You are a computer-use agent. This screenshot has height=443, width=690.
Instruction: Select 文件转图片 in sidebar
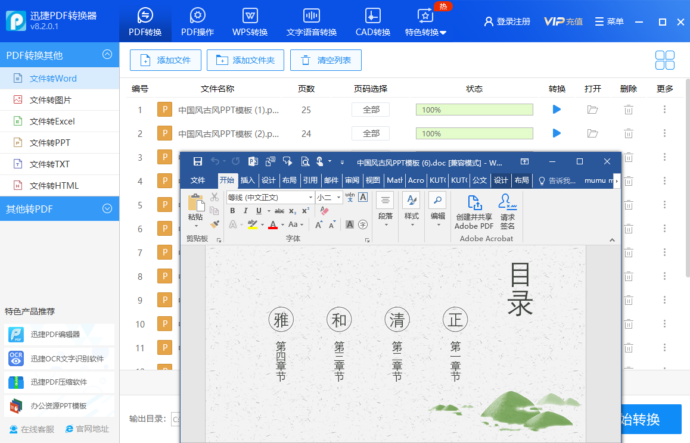pyautogui.click(x=60, y=100)
